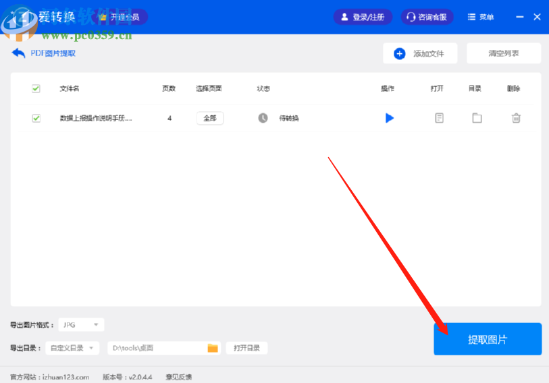Uncheck the 数据上报操作说明手册 file checkbox
Image resolution: width=549 pixels, height=383 pixels.
coord(36,118)
